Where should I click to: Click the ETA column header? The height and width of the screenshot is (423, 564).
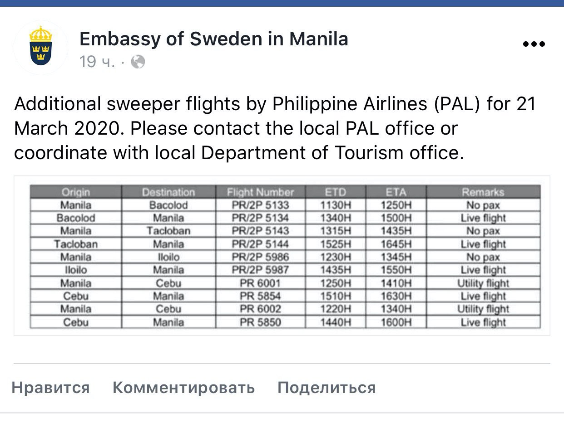(396, 192)
